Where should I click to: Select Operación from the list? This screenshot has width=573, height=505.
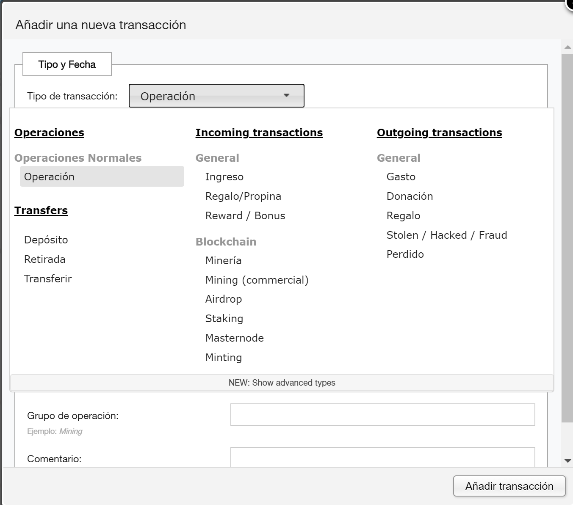click(x=102, y=177)
